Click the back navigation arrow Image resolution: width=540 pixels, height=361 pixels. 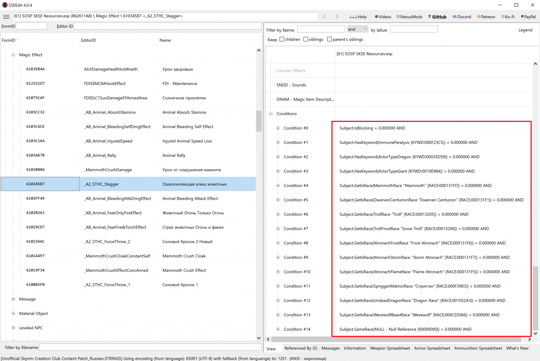325,17
